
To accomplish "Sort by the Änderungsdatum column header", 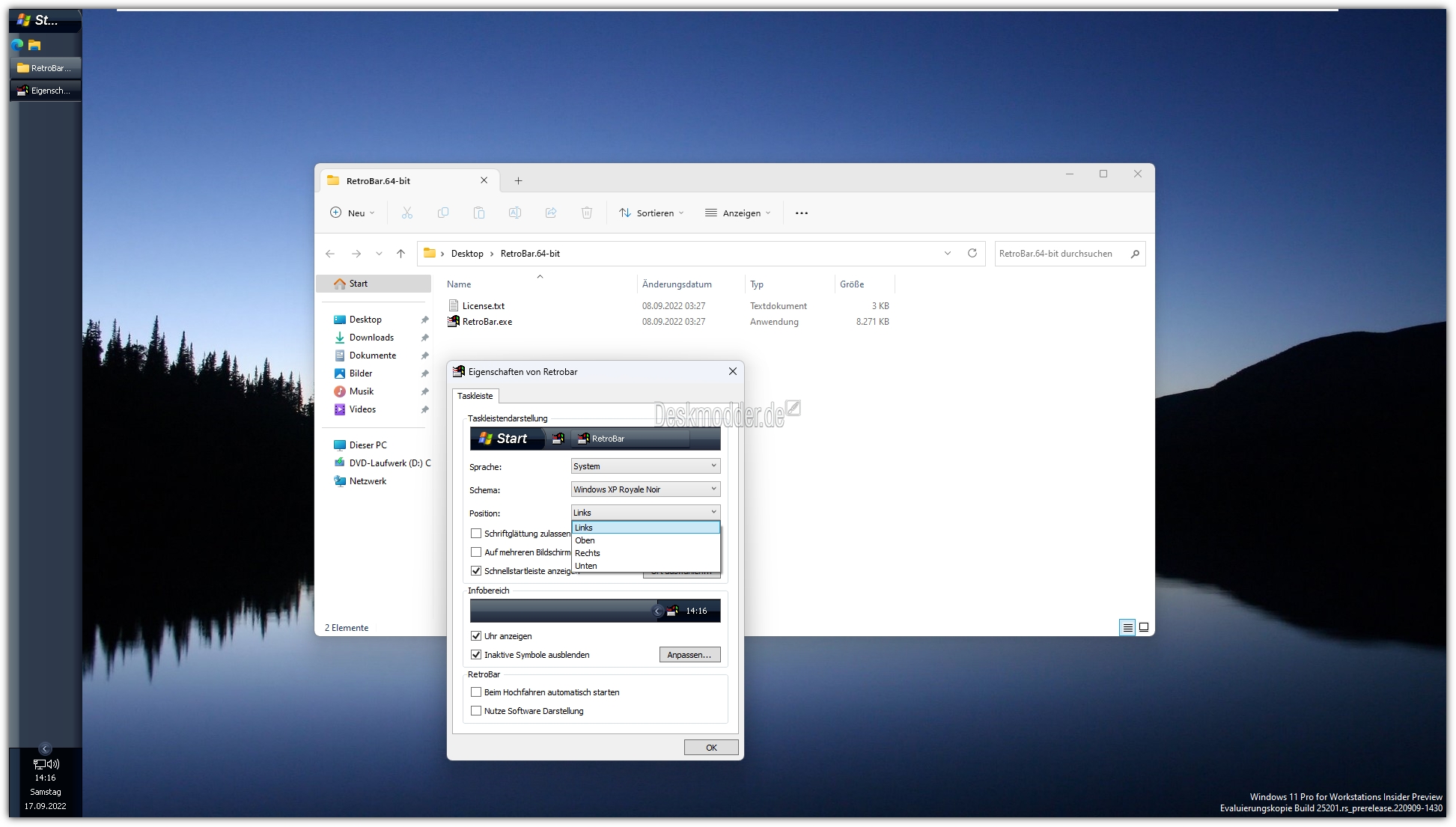I will 690,284.
